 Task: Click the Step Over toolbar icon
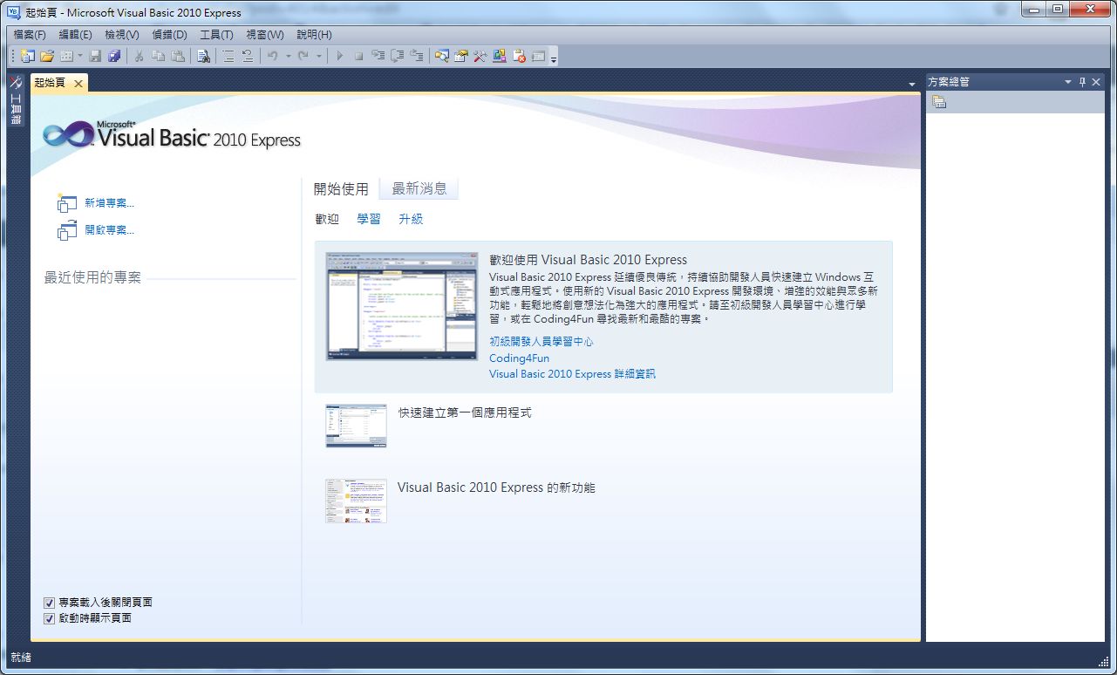(x=397, y=57)
